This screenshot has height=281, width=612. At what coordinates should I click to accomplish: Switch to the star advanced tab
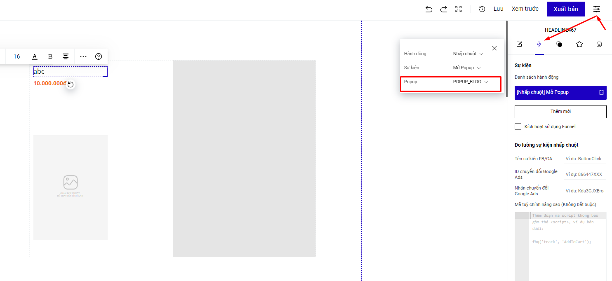579,44
